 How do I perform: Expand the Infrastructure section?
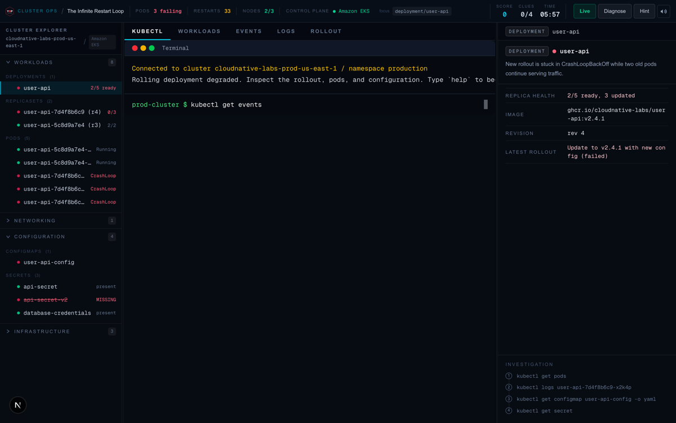pos(61,332)
